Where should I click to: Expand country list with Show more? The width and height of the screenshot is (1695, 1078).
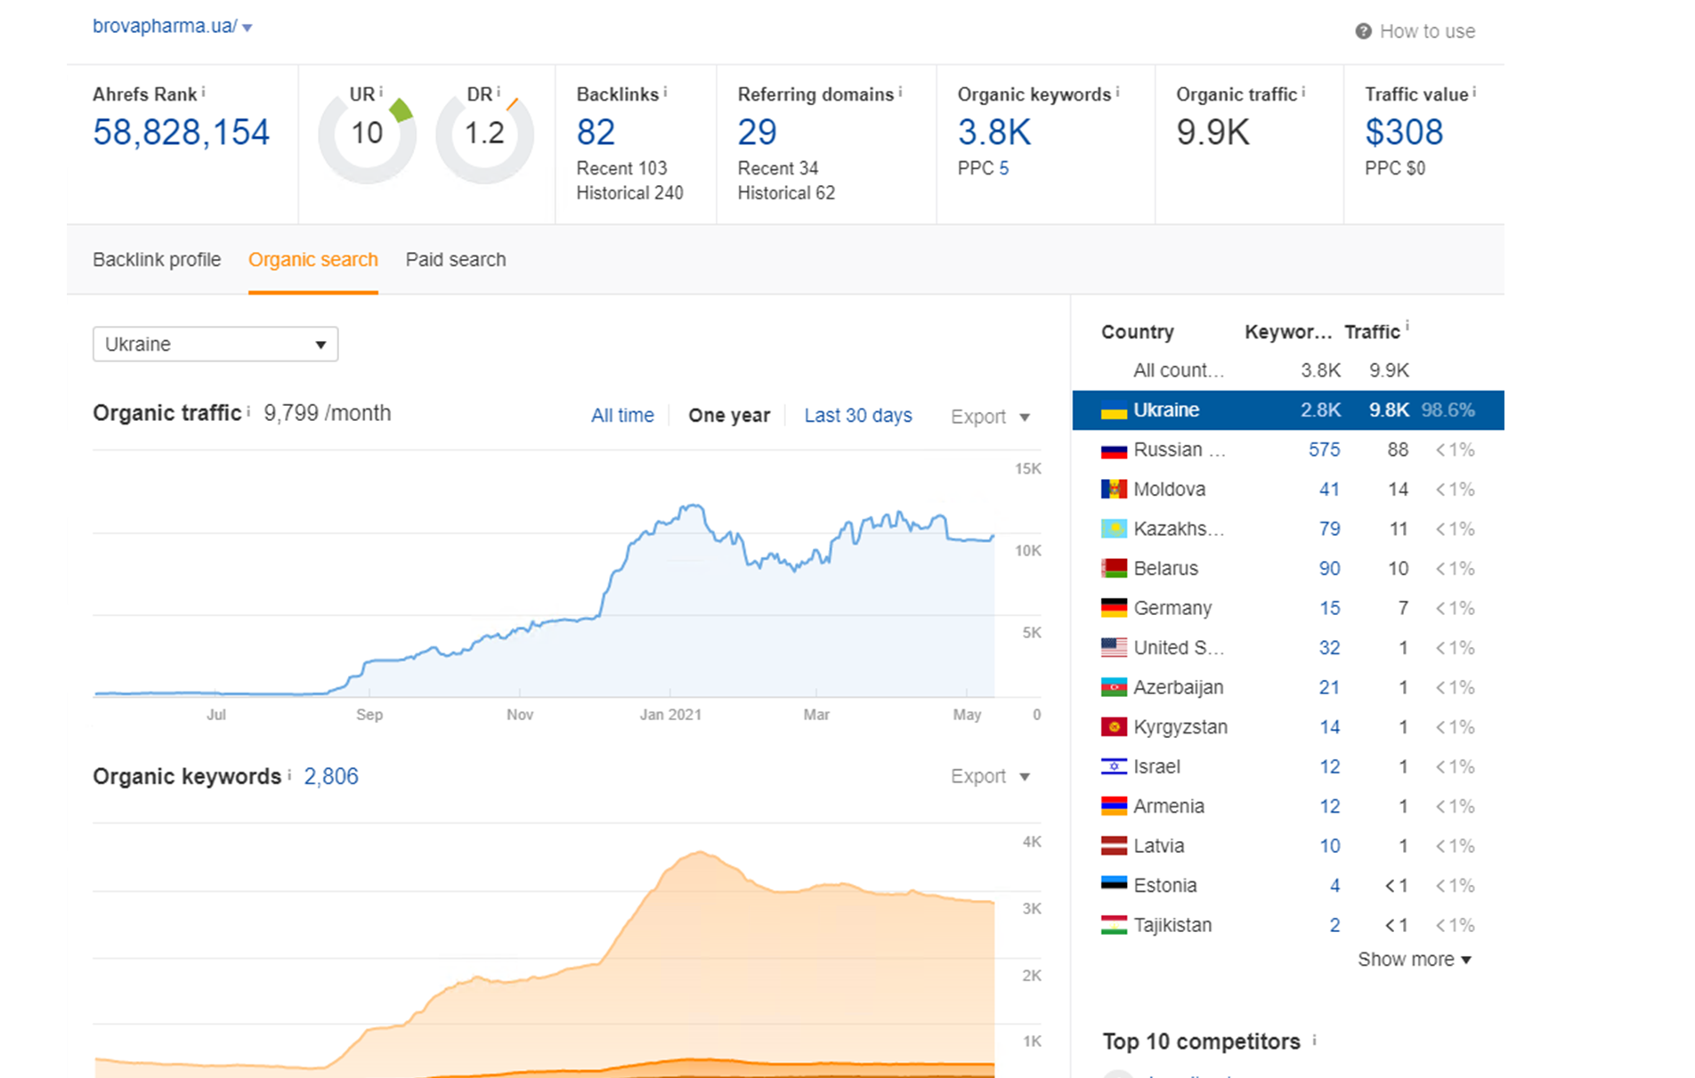[x=1414, y=960]
